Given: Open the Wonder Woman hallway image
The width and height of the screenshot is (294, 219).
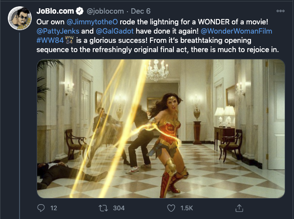Looking at the screenshot, I should point(161,128).
